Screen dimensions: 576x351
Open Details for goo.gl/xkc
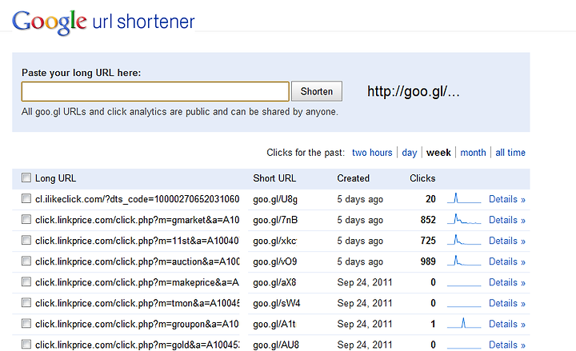tap(507, 241)
